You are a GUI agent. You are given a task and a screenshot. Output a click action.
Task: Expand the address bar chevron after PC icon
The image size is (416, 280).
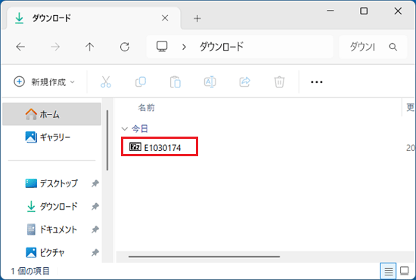[x=184, y=47]
